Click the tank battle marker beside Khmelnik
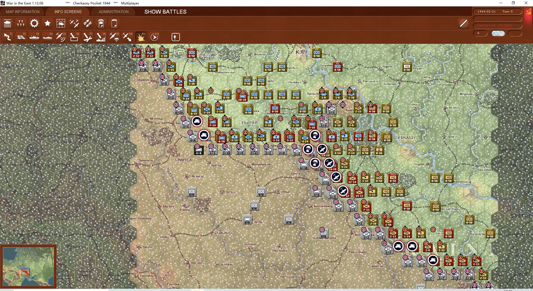The height and width of the screenshot is (291, 533). 197,121
